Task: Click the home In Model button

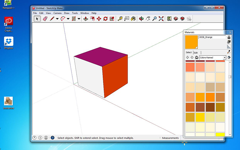Action: point(197,57)
